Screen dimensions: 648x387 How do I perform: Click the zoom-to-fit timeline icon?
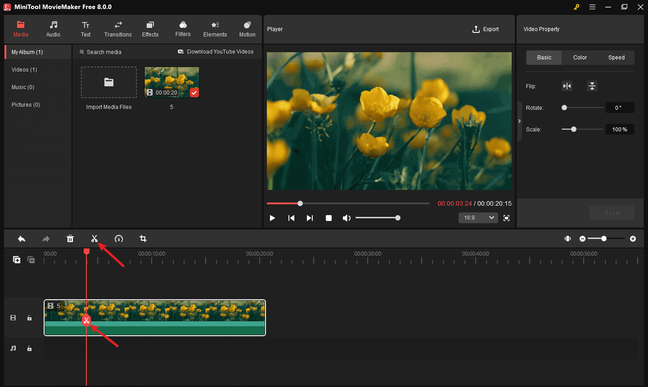[568, 238]
